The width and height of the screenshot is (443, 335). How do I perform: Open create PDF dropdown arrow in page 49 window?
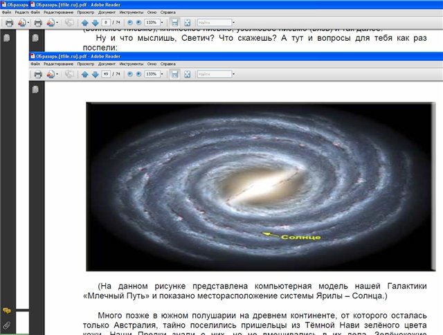(57, 74)
